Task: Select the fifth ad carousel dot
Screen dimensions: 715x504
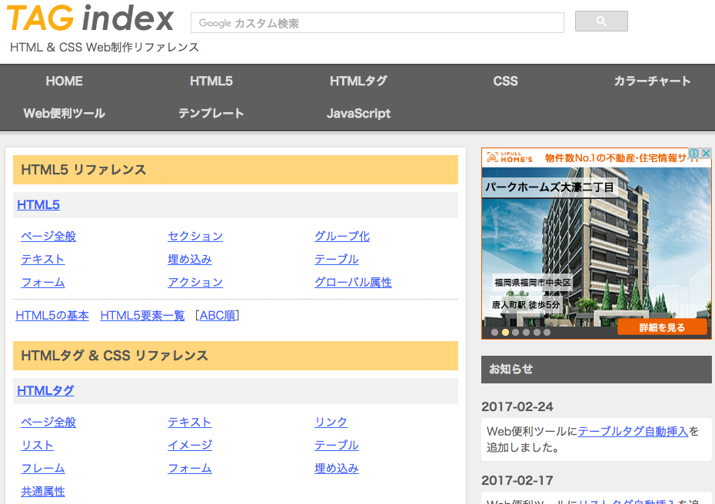Action: coord(537,333)
